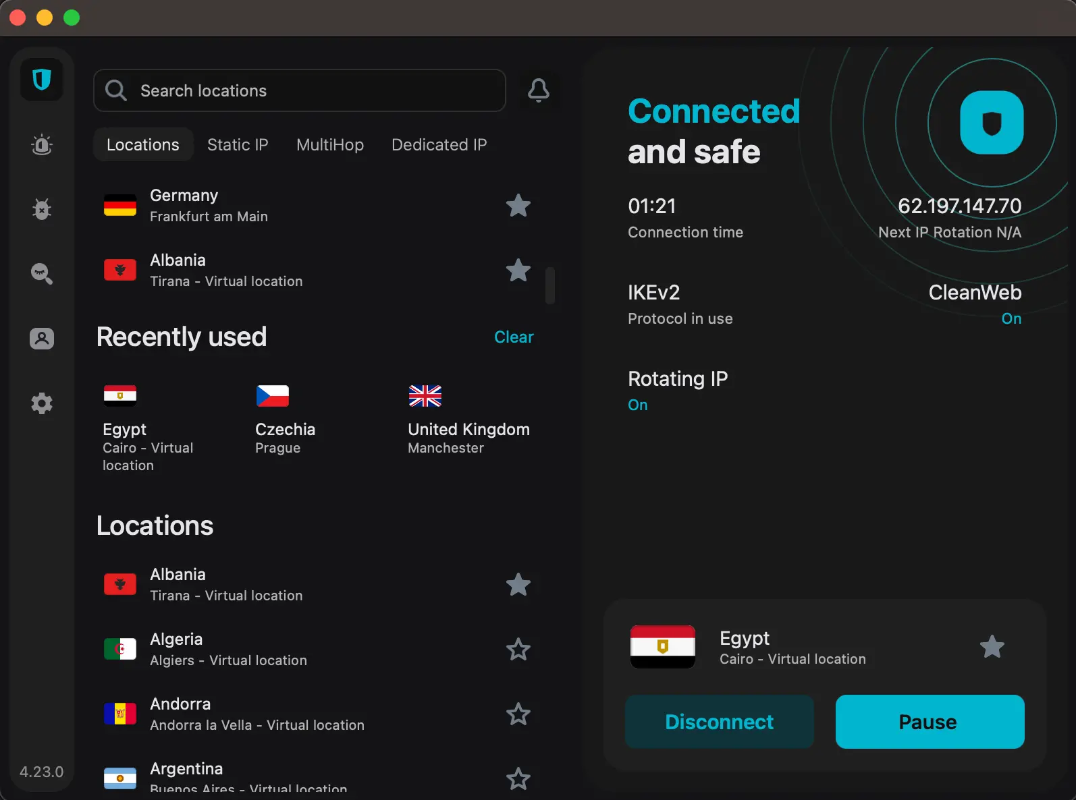1076x800 pixels.
Task: Click the IP address 62.197.147.70
Action: pos(959,206)
